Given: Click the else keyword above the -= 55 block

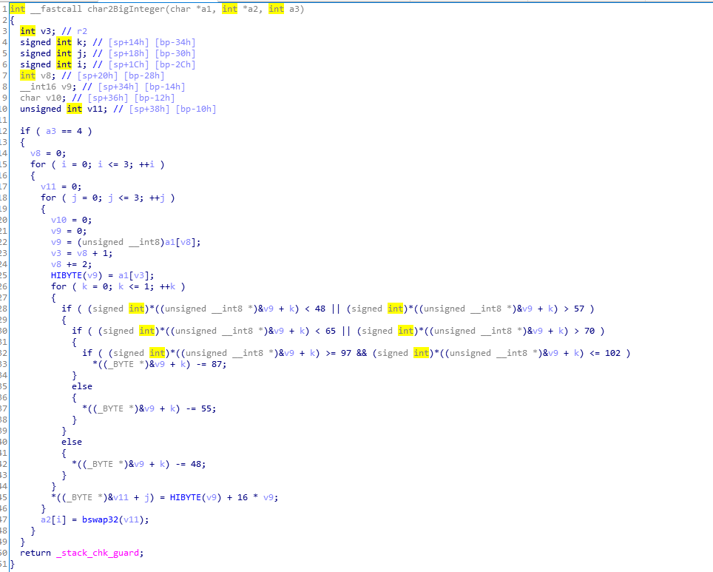Looking at the screenshot, I should (82, 387).
